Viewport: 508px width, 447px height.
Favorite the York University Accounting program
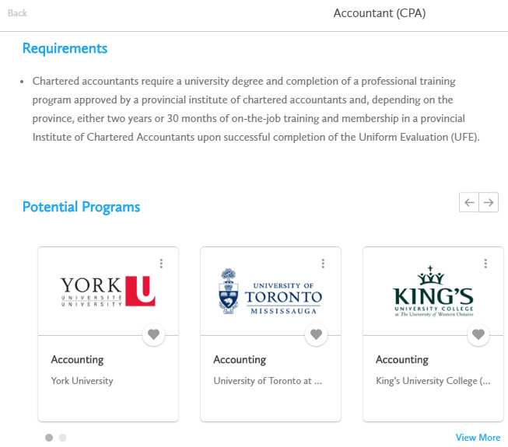point(153,334)
